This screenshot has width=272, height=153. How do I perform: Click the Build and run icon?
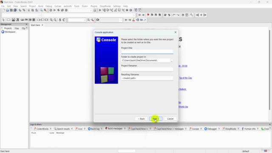[x=59, y=10]
